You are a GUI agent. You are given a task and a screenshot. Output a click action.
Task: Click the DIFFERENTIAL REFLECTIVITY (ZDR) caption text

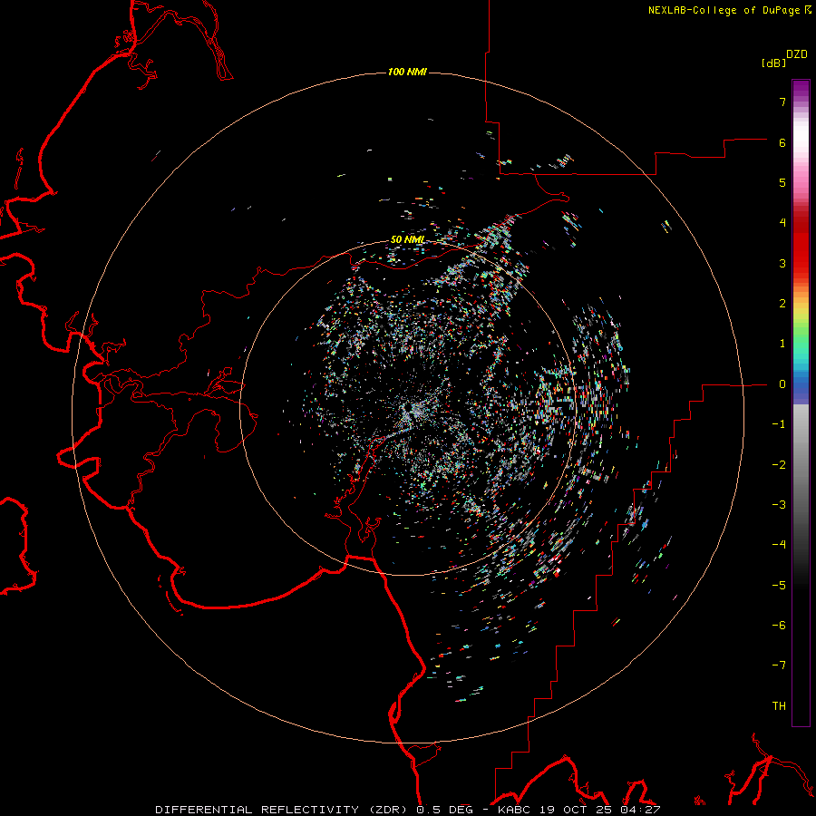(283, 810)
